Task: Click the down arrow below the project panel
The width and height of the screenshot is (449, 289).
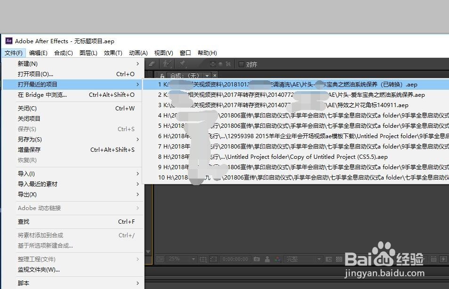Action: [148, 252]
